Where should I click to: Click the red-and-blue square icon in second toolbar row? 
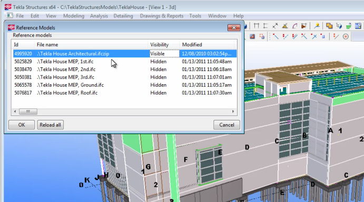tap(252, 36)
